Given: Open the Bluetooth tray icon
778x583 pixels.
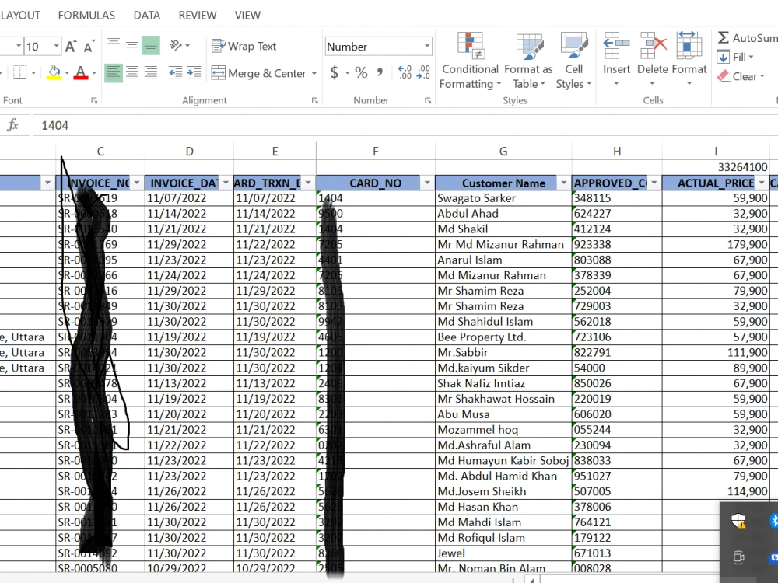Looking at the screenshot, I should pos(773,521).
